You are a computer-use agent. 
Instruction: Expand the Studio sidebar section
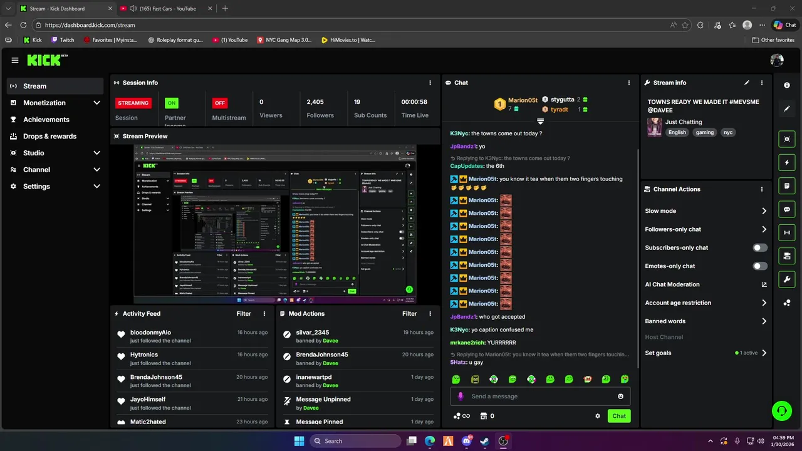(x=96, y=153)
